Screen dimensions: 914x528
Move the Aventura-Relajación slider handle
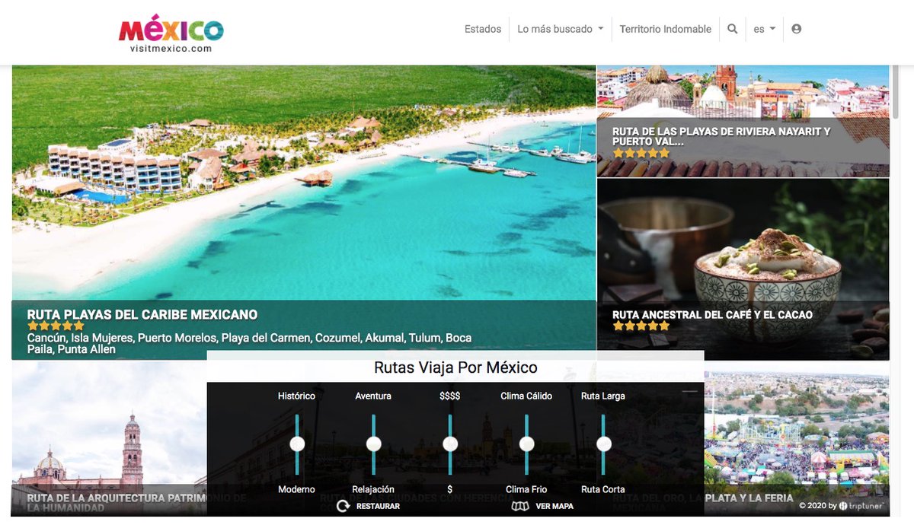(x=373, y=443)
